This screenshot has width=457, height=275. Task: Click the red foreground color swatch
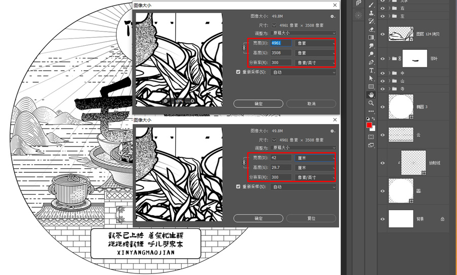click(369, 125)
